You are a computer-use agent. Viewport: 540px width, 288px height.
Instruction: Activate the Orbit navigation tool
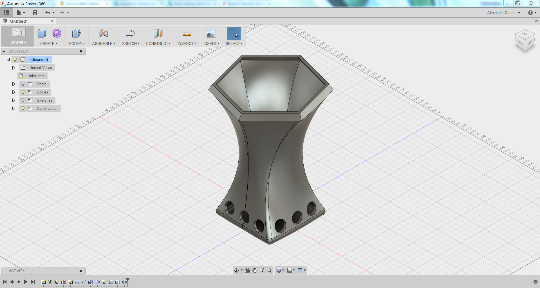point(237,270)
